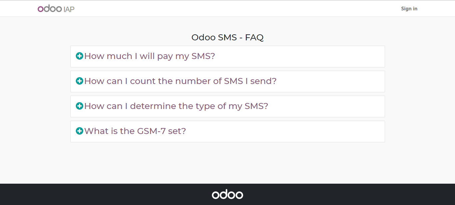Viewport: 455px width, 205px height.
Task: Click the "Odoo SMS - FAQ" page heading
Action: click(x=227, y=37)
